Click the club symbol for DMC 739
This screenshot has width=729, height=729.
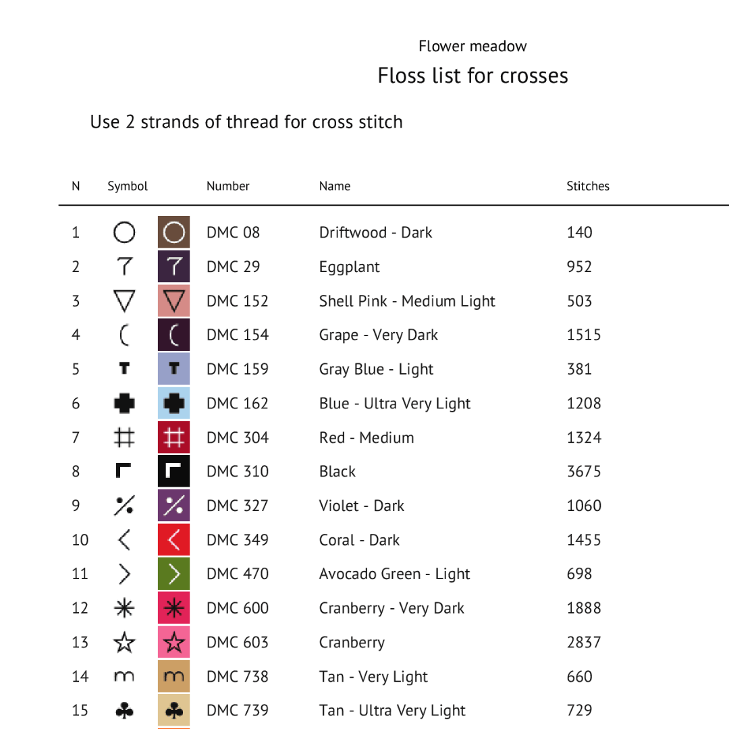(124, 711)
